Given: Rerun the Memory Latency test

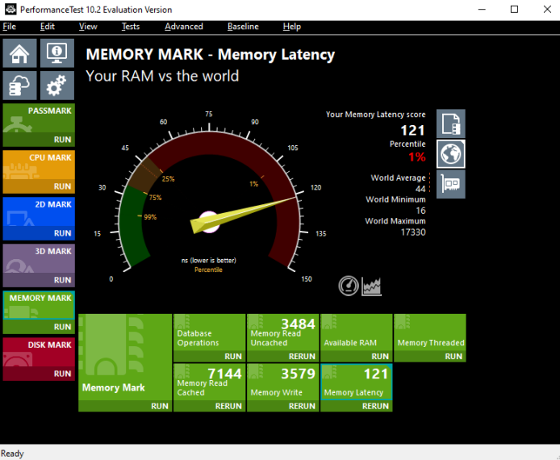Looking at the screenshot, I should point(357,406).
